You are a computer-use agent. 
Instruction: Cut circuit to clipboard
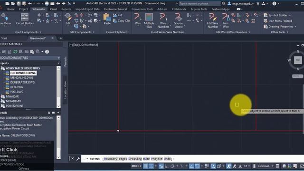(x=118, y=15)
